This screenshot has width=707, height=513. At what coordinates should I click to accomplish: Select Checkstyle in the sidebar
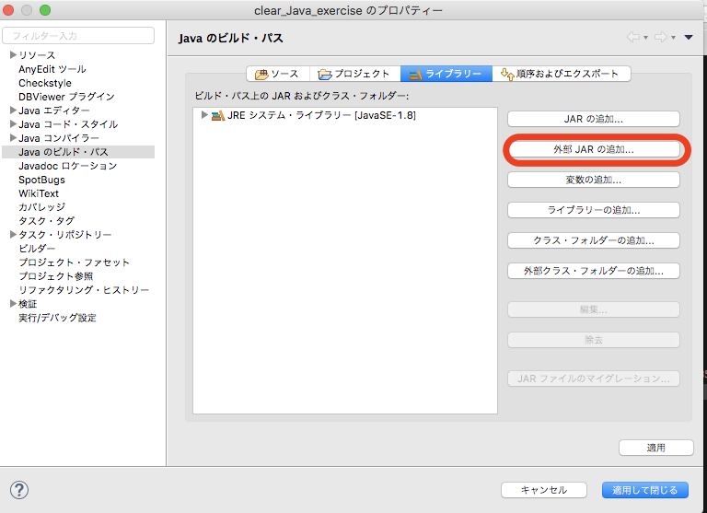tap(45, 83)
